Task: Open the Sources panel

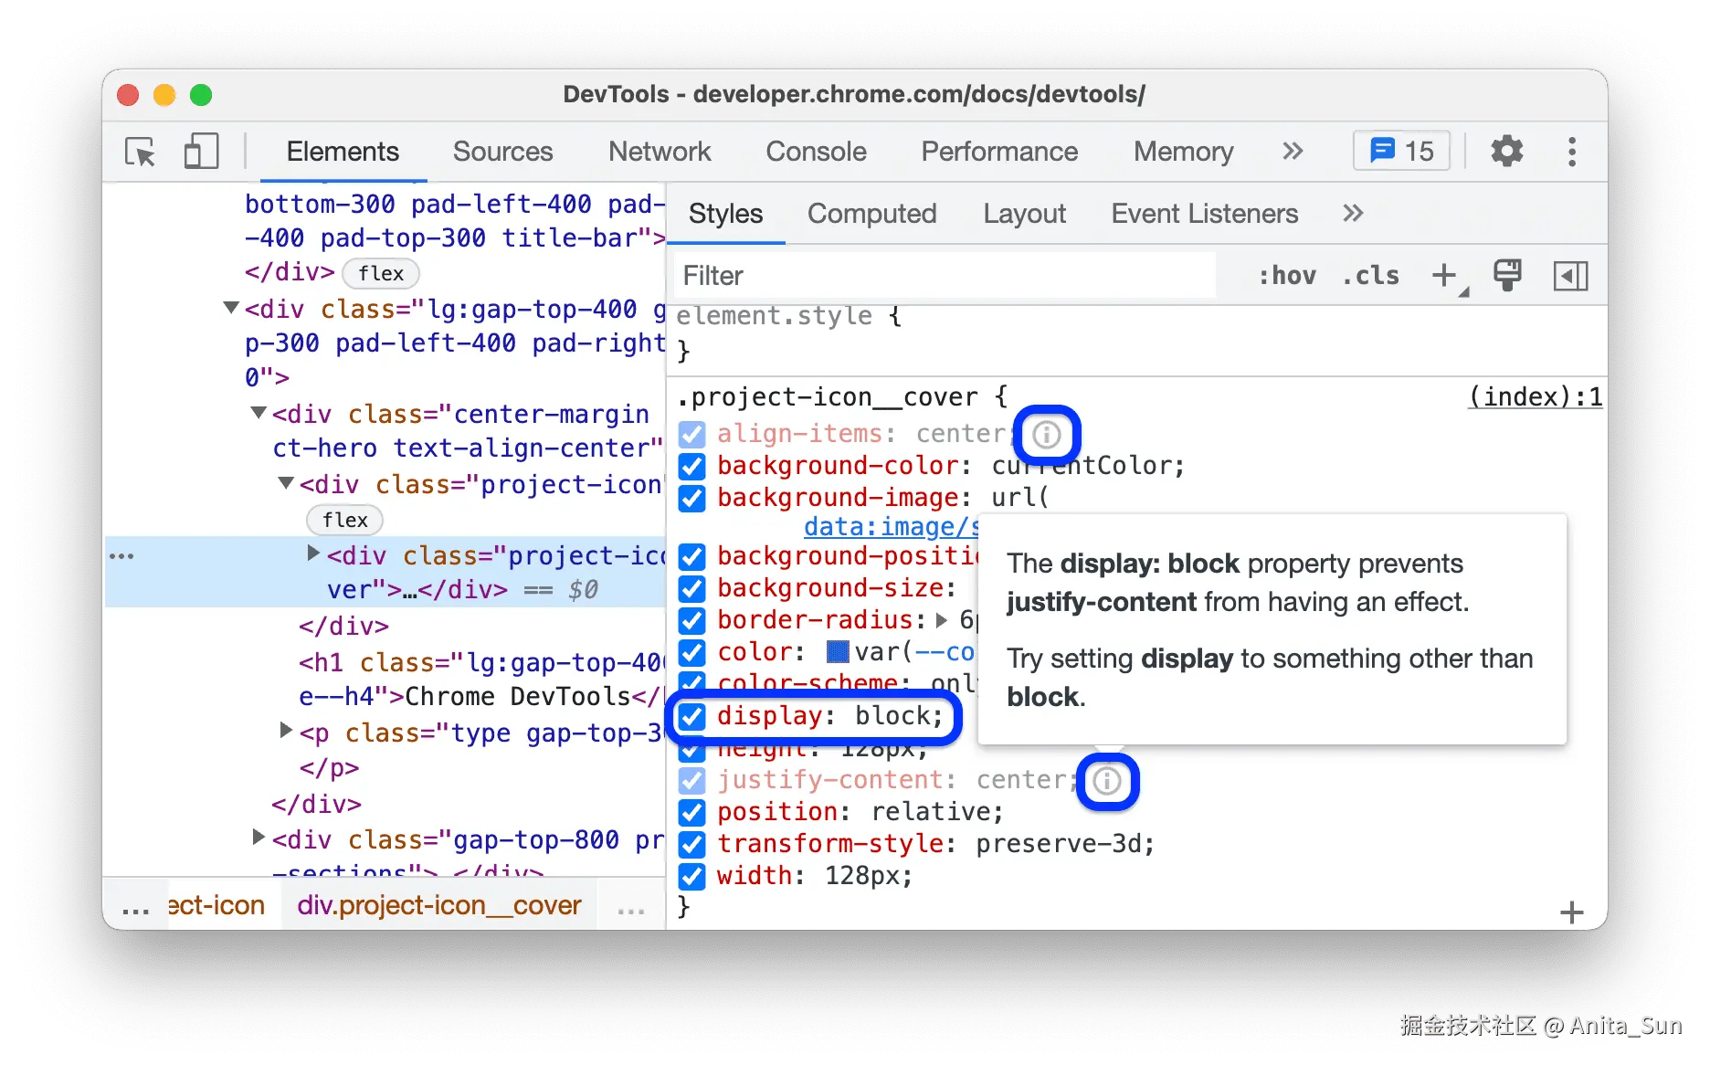Action: click(503, 152)
